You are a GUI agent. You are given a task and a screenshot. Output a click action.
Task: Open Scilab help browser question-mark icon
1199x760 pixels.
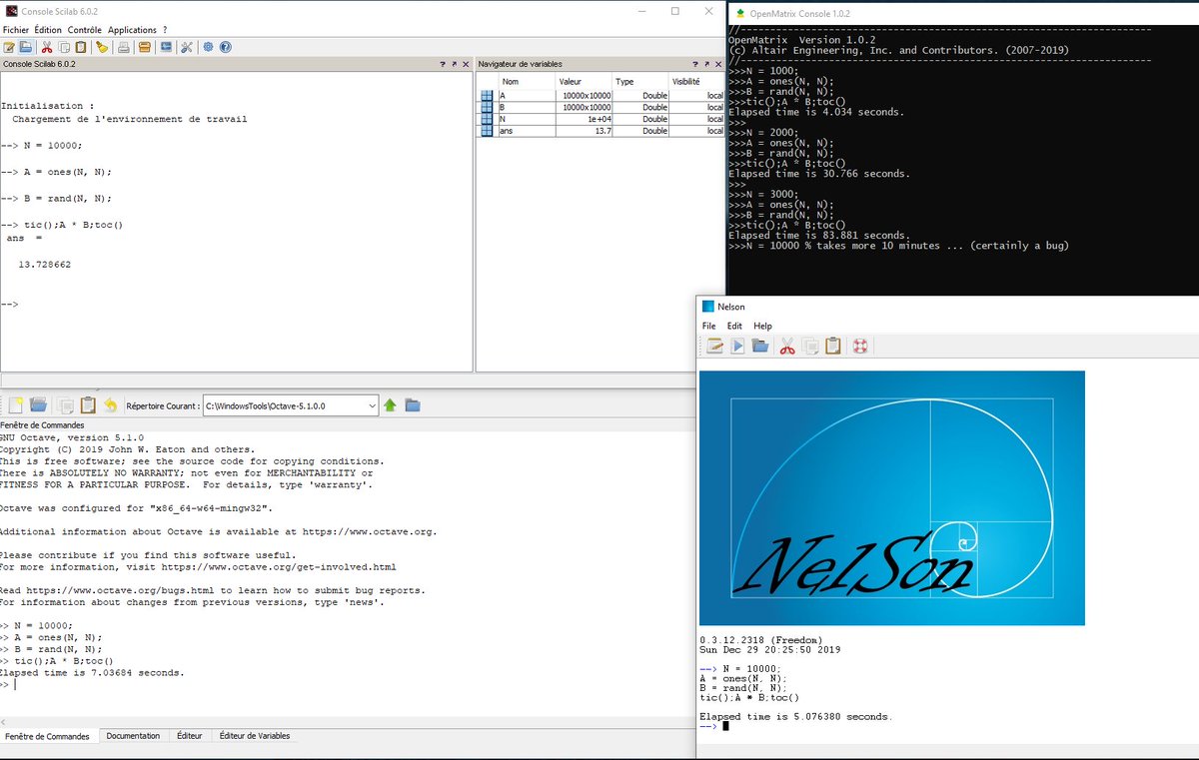point(225,47)
